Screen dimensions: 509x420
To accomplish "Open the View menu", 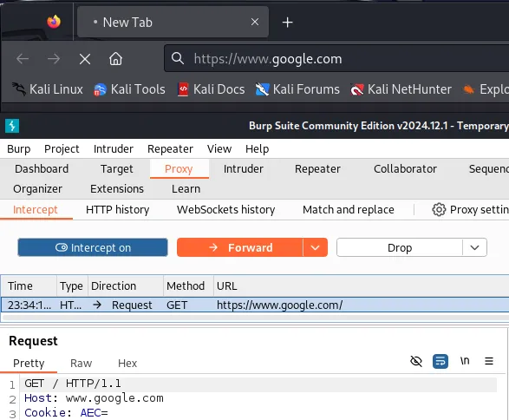I will (x=219, y=148).
